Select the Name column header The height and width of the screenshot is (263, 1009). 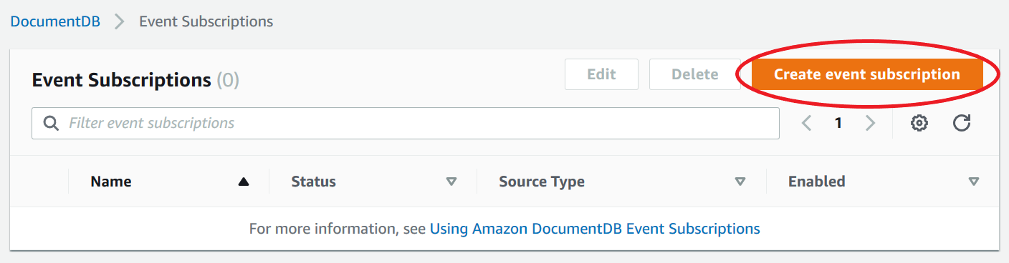[111, 182]
